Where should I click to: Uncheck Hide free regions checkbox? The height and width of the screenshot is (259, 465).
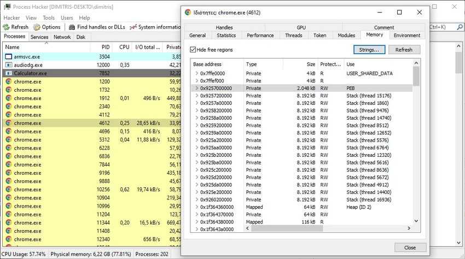click(193, 50)
